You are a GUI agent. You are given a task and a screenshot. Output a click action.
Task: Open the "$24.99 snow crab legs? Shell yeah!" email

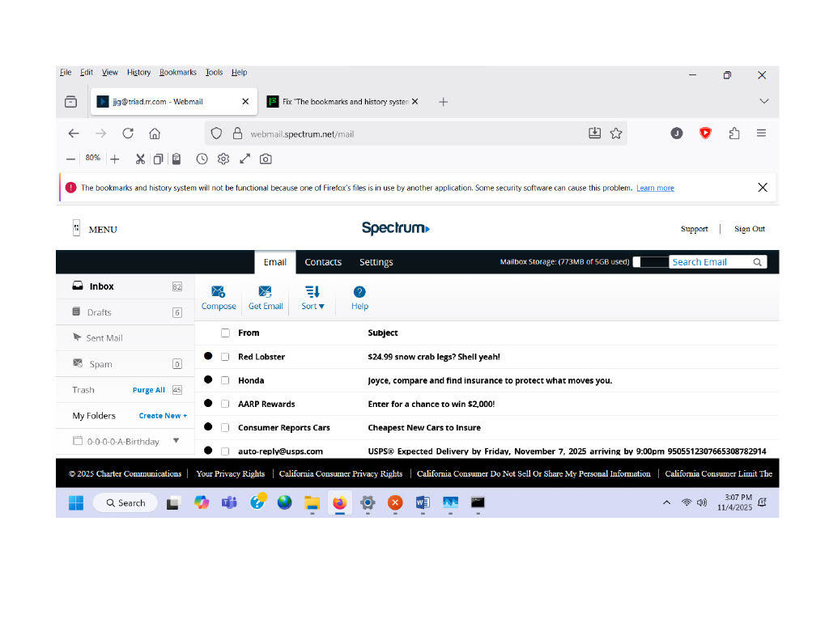tap(434, 357)
